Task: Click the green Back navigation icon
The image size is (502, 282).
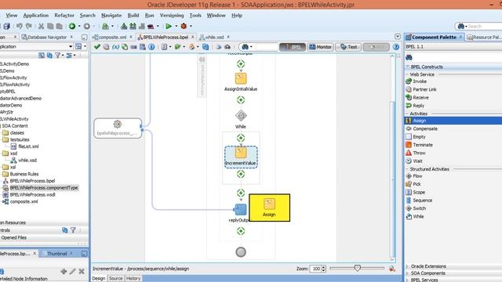Action: 72,26
